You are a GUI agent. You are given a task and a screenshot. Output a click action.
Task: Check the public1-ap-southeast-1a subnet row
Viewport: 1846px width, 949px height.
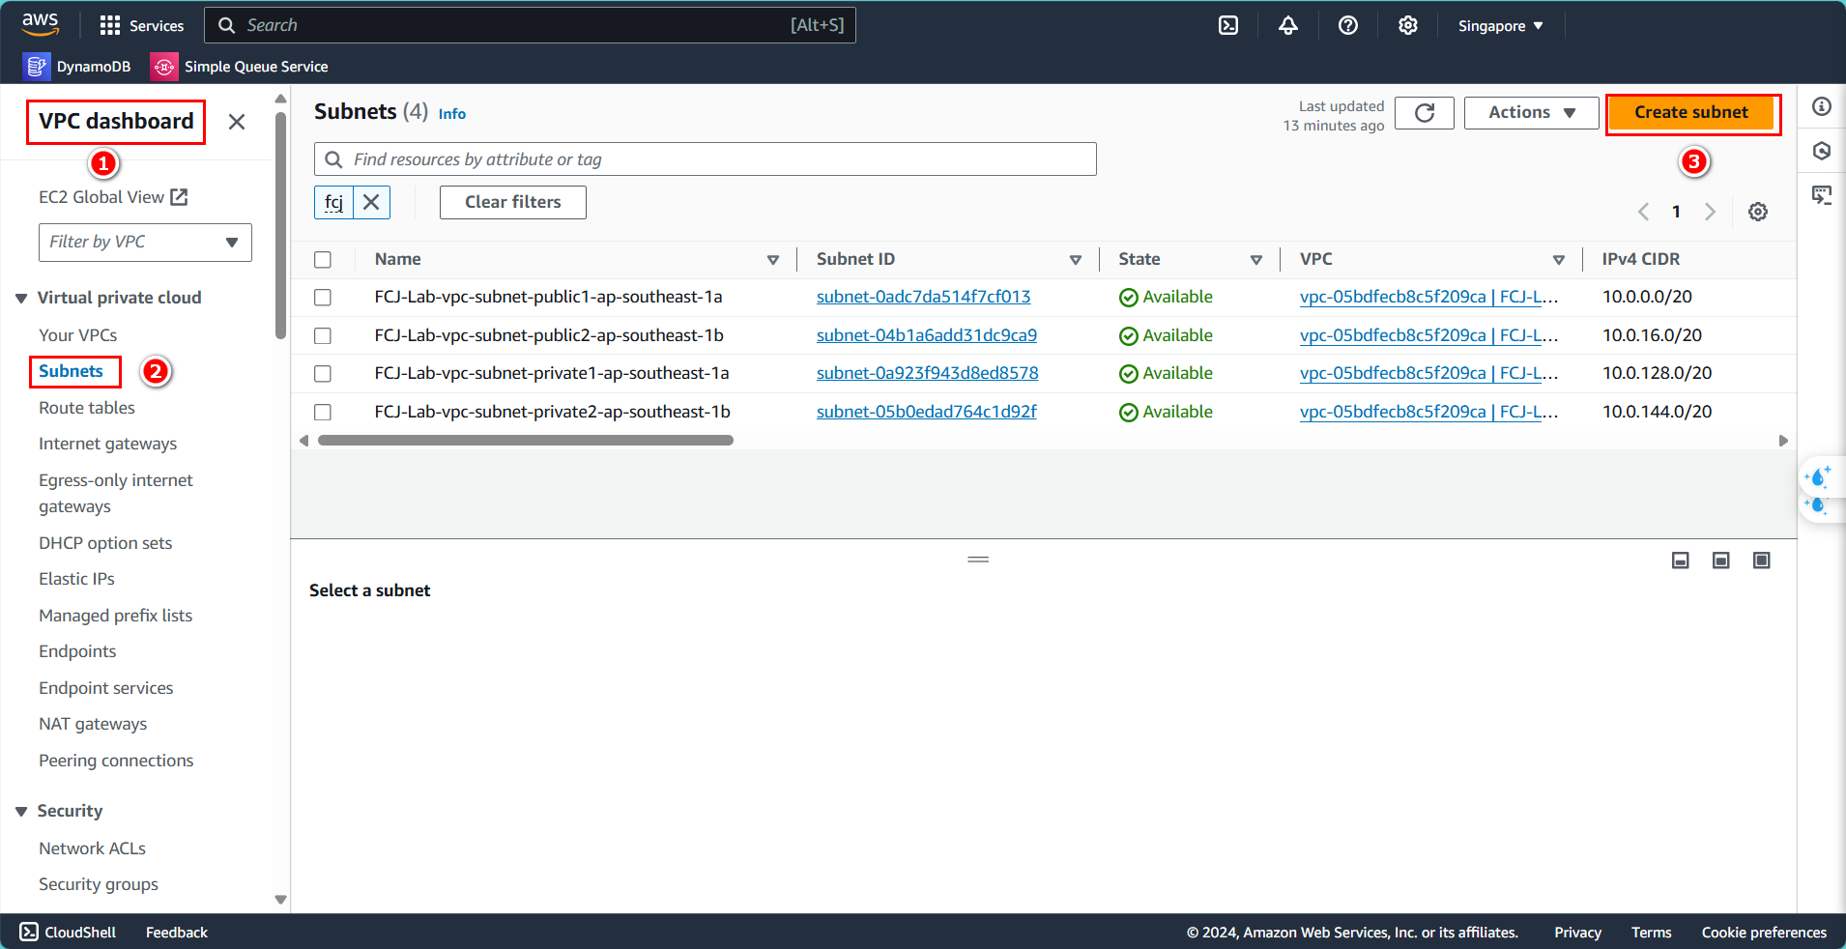pyautogui.click(x=323, y=298)
